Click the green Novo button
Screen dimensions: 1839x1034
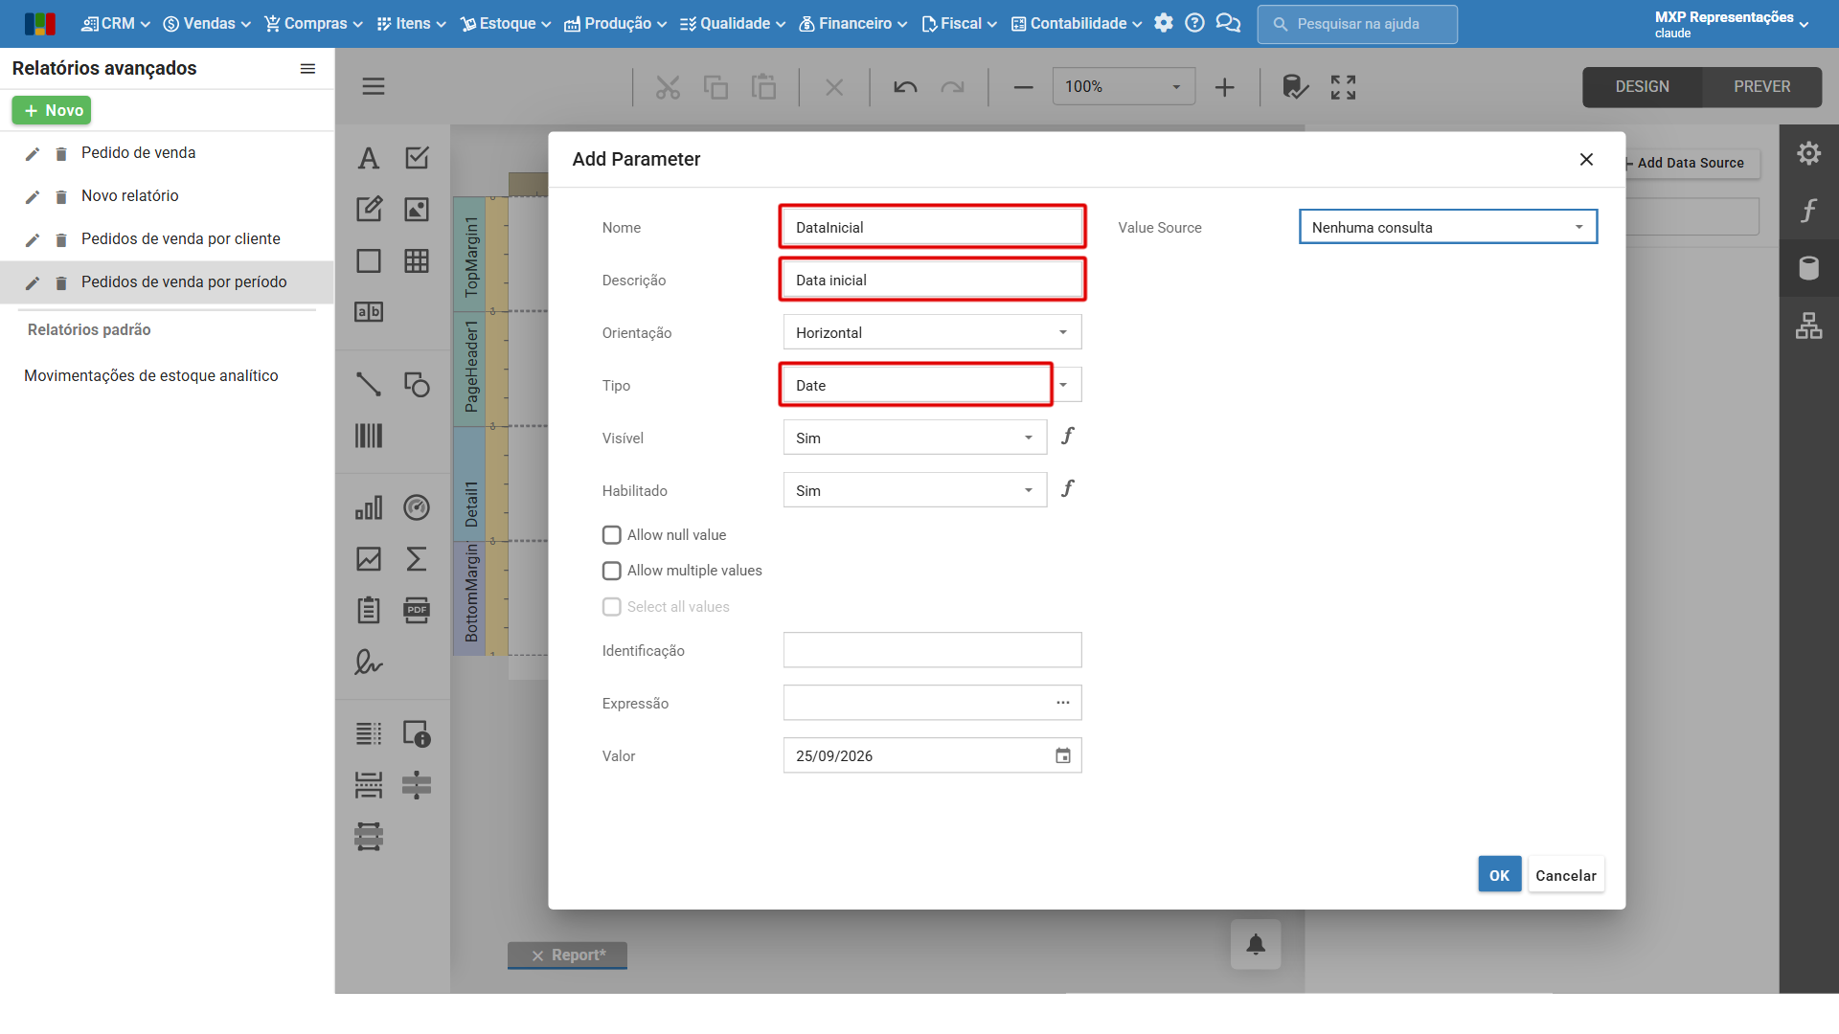point(52,110)
